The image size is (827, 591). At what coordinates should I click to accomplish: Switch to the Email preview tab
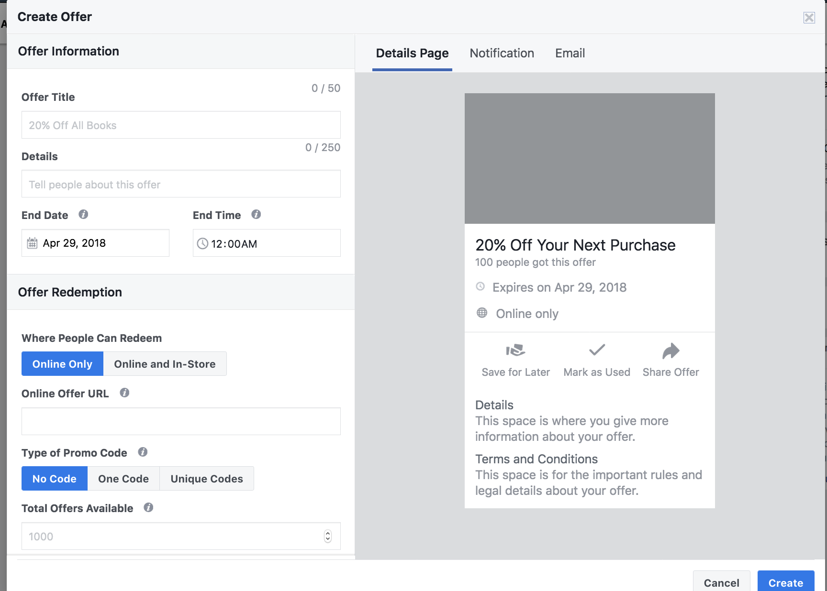pyautogui.click(x=570, y=53)
